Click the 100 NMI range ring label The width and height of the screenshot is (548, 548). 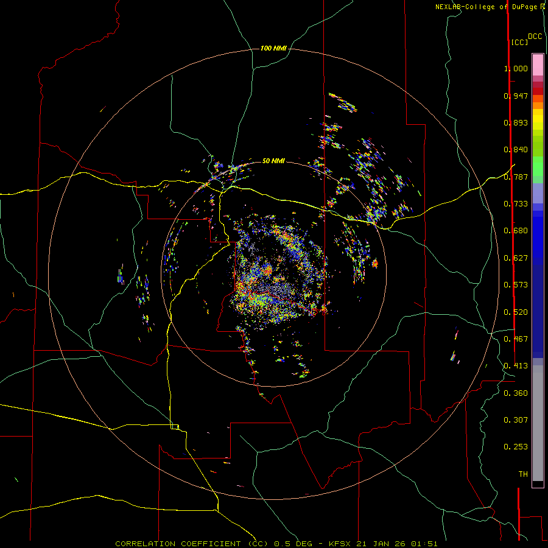click(x=273, y=48)
